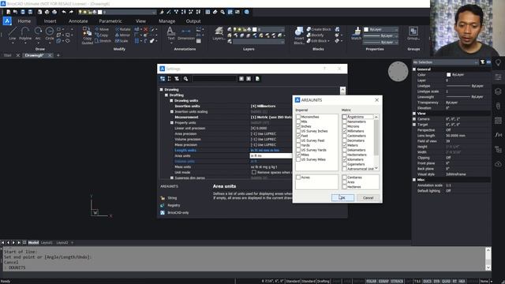Open the Copy Guided tool

(87, 35)
